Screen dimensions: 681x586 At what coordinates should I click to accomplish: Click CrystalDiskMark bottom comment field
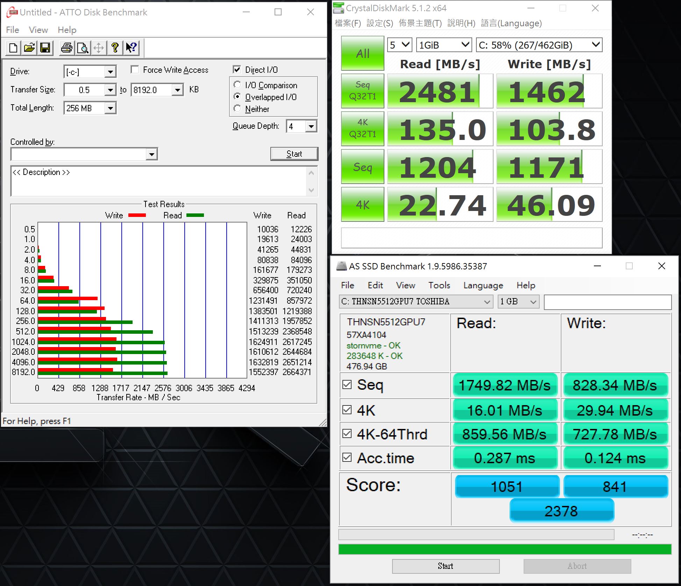click(471, 238)
